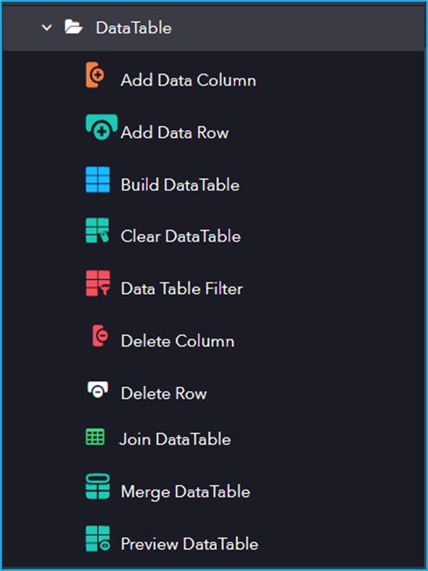Viewport: 428px width, 571px height.
Task: Click the red Data Table Filter icon
Action: coord(98,283)
